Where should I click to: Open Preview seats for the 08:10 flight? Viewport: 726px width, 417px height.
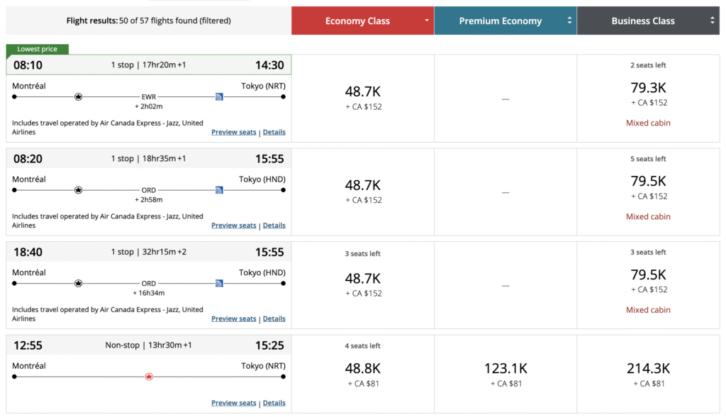(x=233, y=132)
